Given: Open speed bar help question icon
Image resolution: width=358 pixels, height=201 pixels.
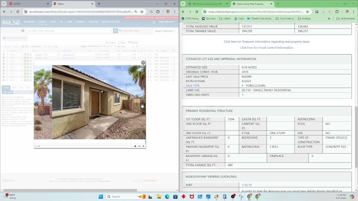Looking at the screenshot, I should [x=23, y=31].
